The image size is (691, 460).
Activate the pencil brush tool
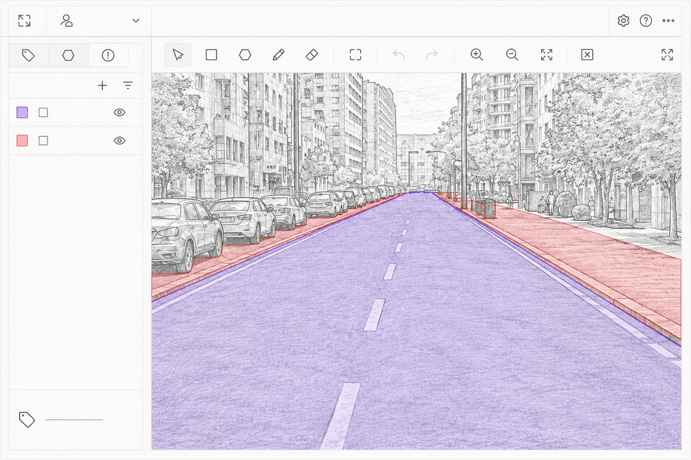coord(278,55)
